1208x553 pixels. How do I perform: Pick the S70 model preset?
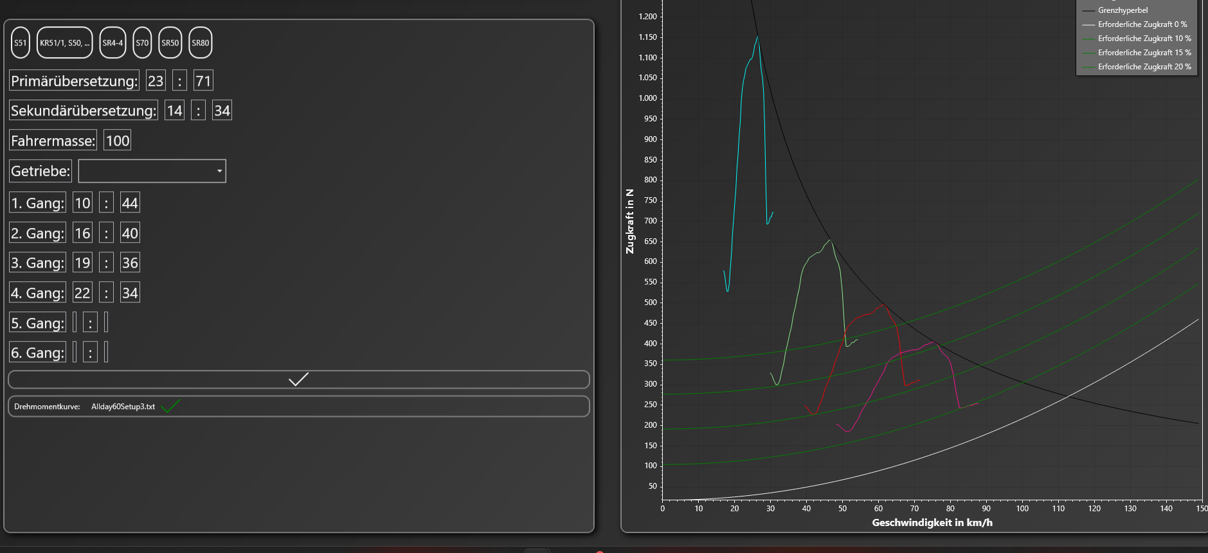tap(142, 43)
